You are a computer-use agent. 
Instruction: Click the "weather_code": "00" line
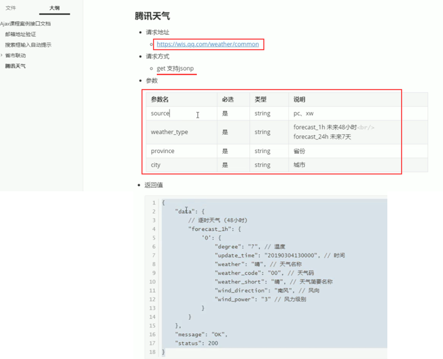[264, 273]
